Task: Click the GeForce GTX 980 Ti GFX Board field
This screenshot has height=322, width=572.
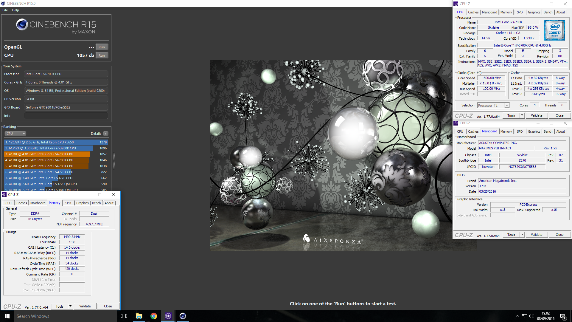Action: coord(66,107)
